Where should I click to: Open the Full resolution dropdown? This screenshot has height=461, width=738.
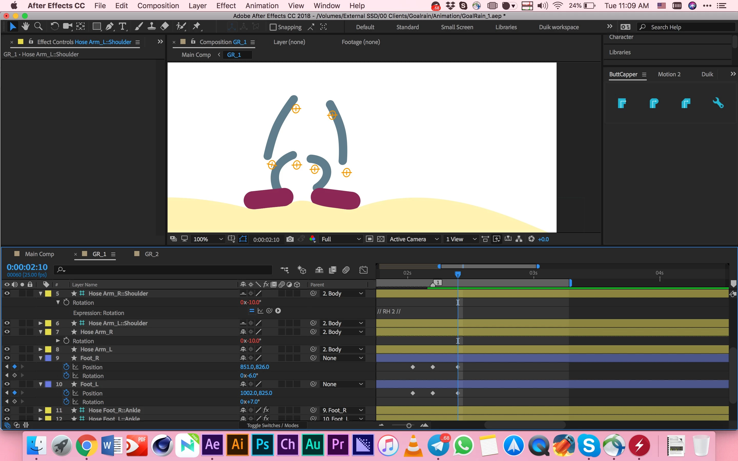click(x=340, y=239)
